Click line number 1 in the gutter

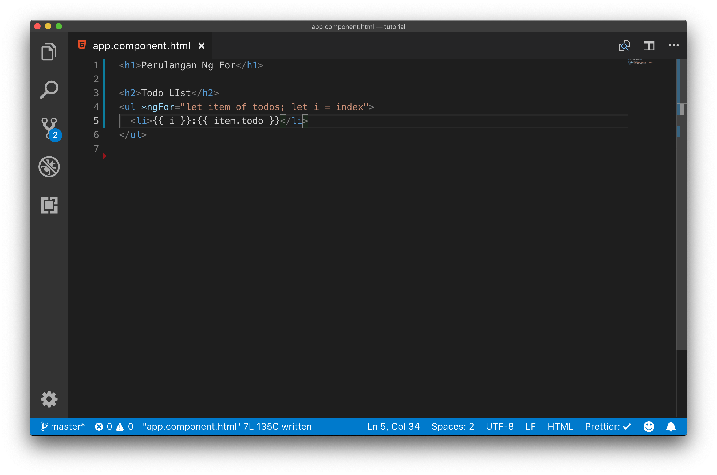96,65
